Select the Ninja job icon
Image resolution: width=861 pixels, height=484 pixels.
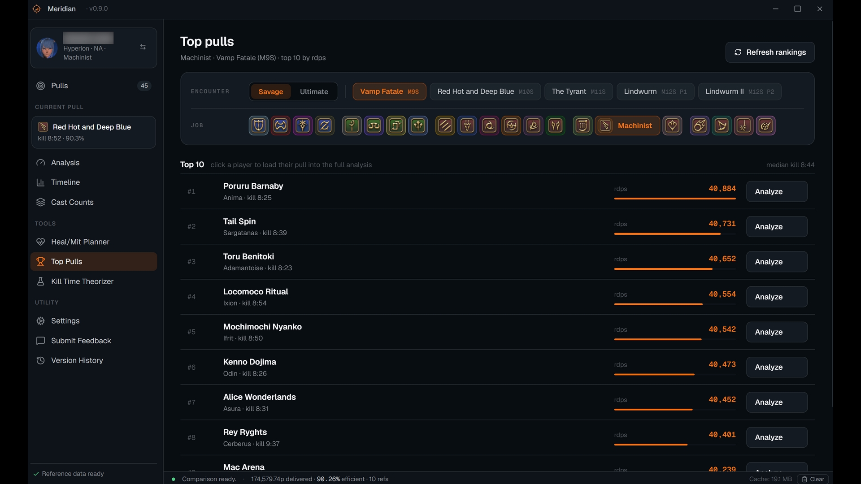tap(489, 125)
